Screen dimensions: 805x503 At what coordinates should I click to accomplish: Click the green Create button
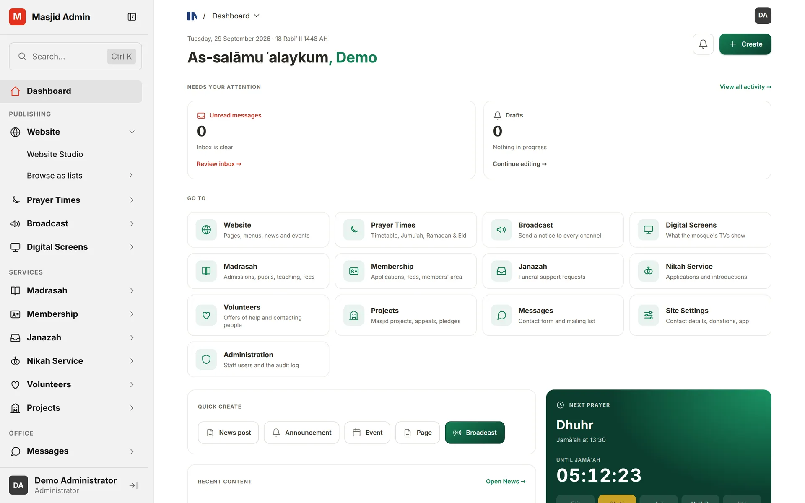[x=745, y=44]
